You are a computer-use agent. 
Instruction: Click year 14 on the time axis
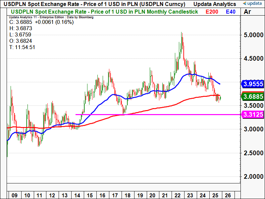pyautogui.click(x=77, y=196)
